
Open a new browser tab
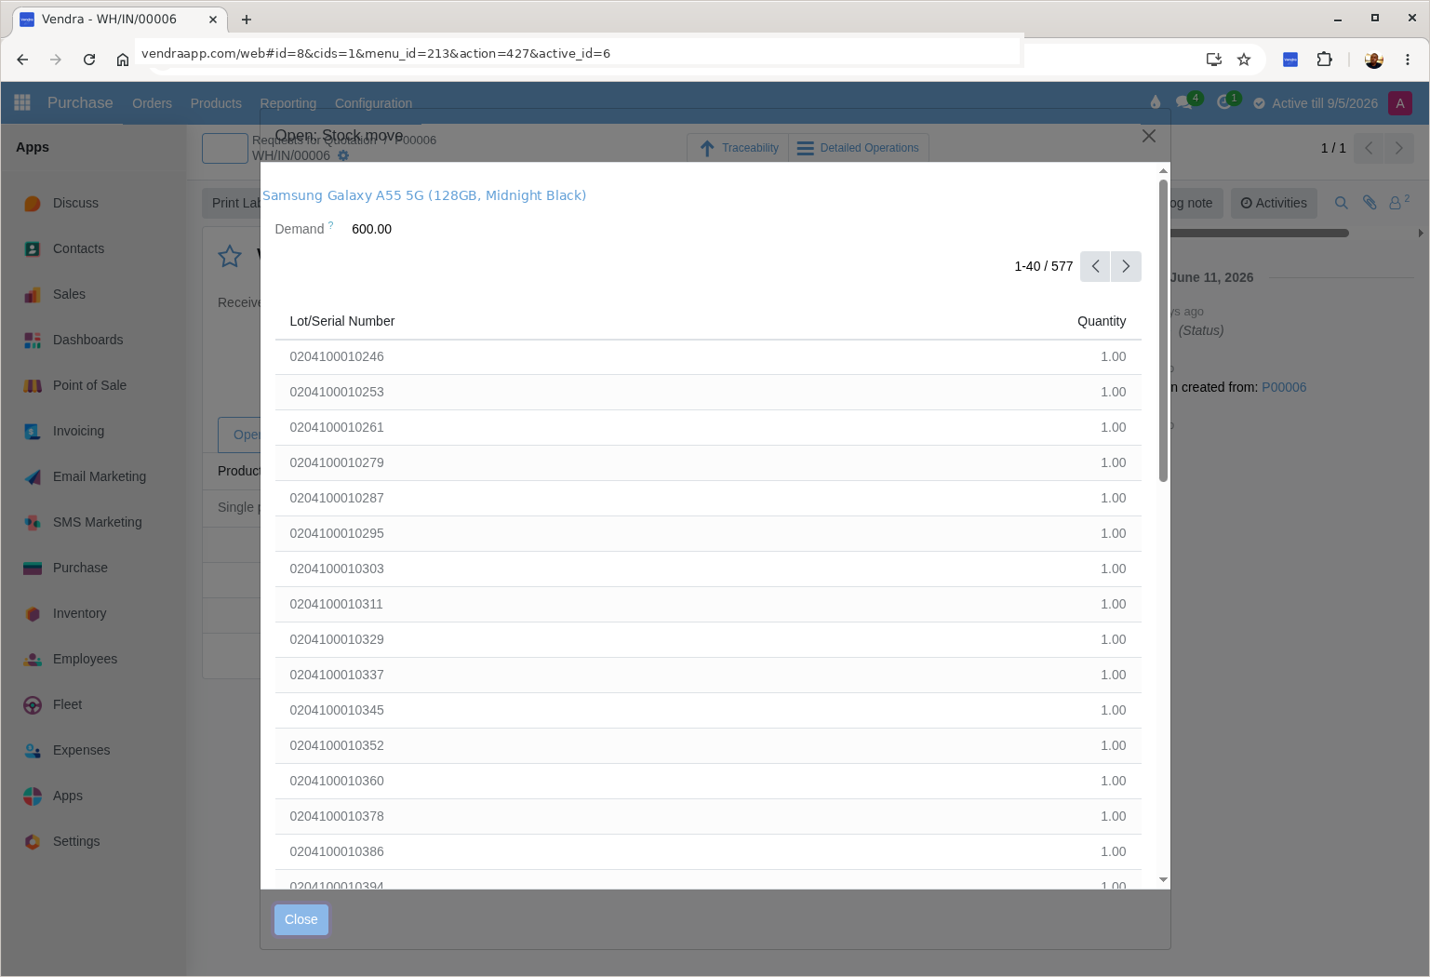(x=247, y=20)
